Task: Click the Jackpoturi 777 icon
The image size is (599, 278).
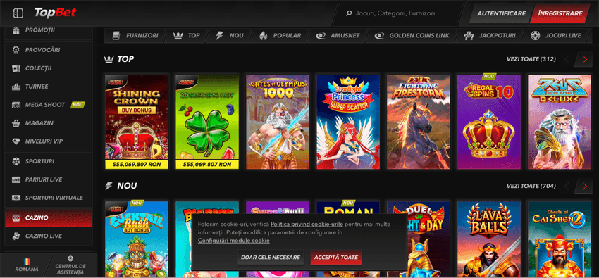Action: tap(469, 35)
